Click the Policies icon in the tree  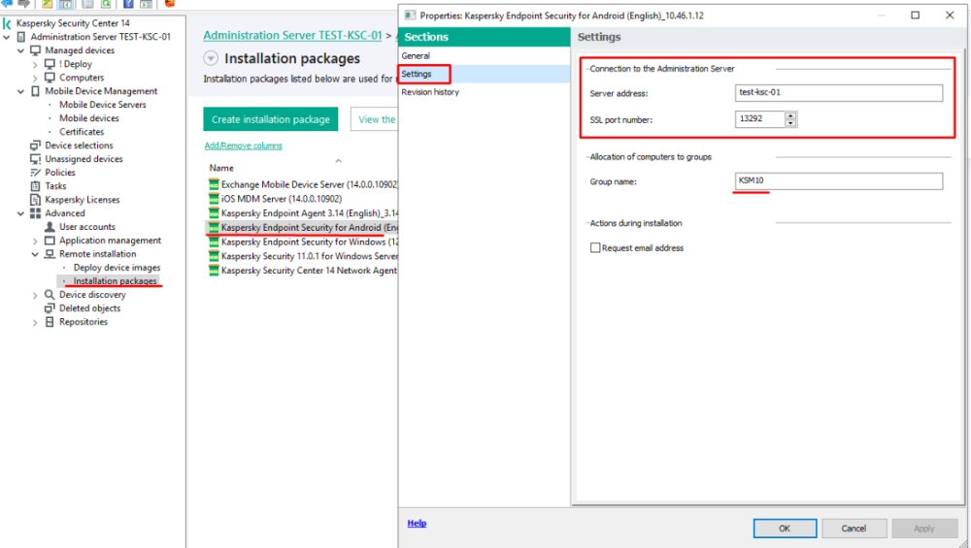coord(35,173)
